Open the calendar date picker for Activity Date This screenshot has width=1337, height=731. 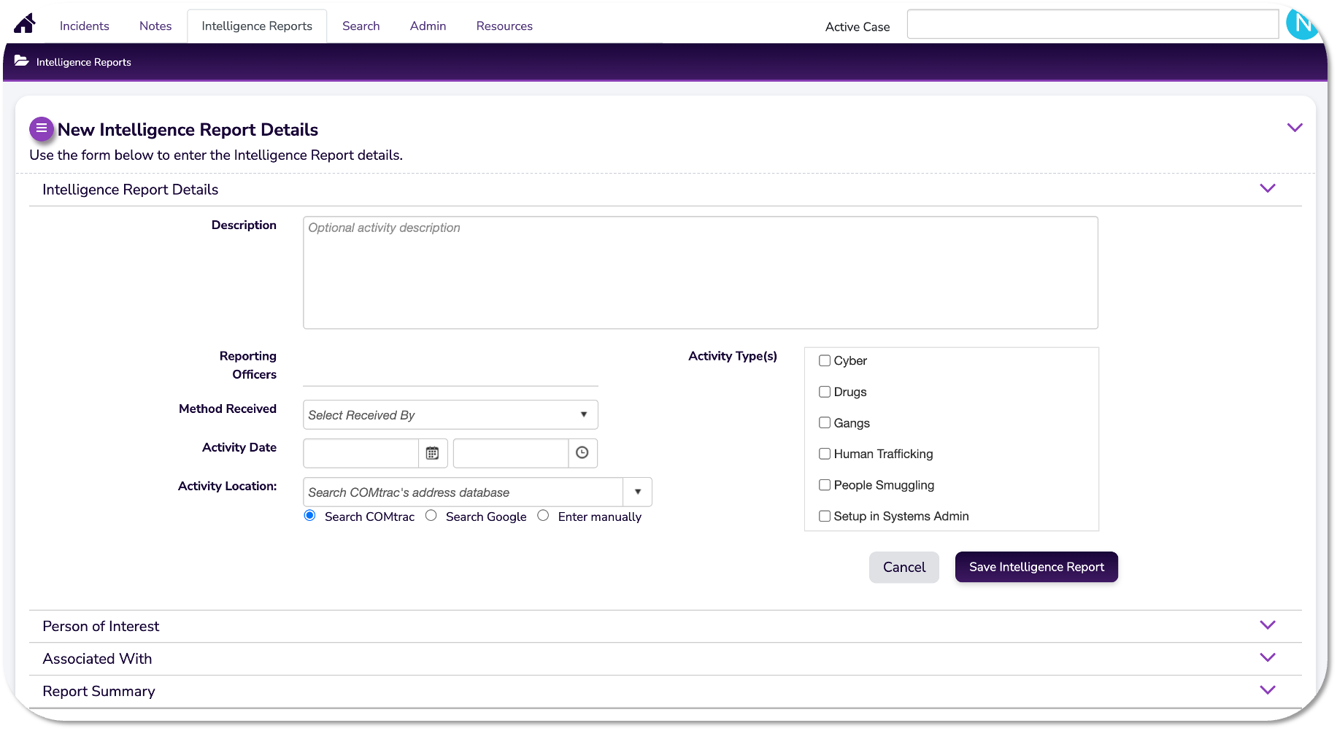(x=432, y=453)
